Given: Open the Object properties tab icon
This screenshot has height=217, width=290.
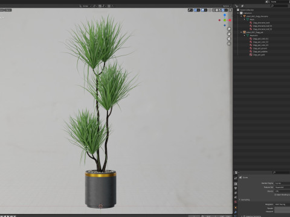Looking at the screenshot, I should point(236,207).
